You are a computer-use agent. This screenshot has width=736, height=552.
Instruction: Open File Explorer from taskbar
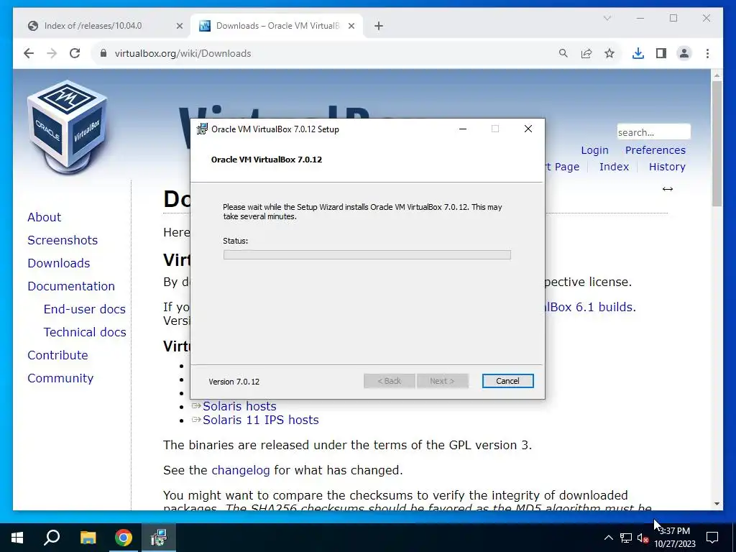click(88, 538)
